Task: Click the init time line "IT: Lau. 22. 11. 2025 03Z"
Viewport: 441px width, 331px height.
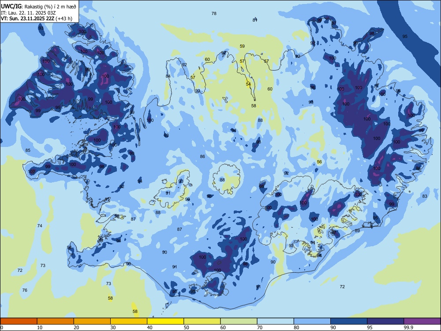Action: click(x=28, y=13)
